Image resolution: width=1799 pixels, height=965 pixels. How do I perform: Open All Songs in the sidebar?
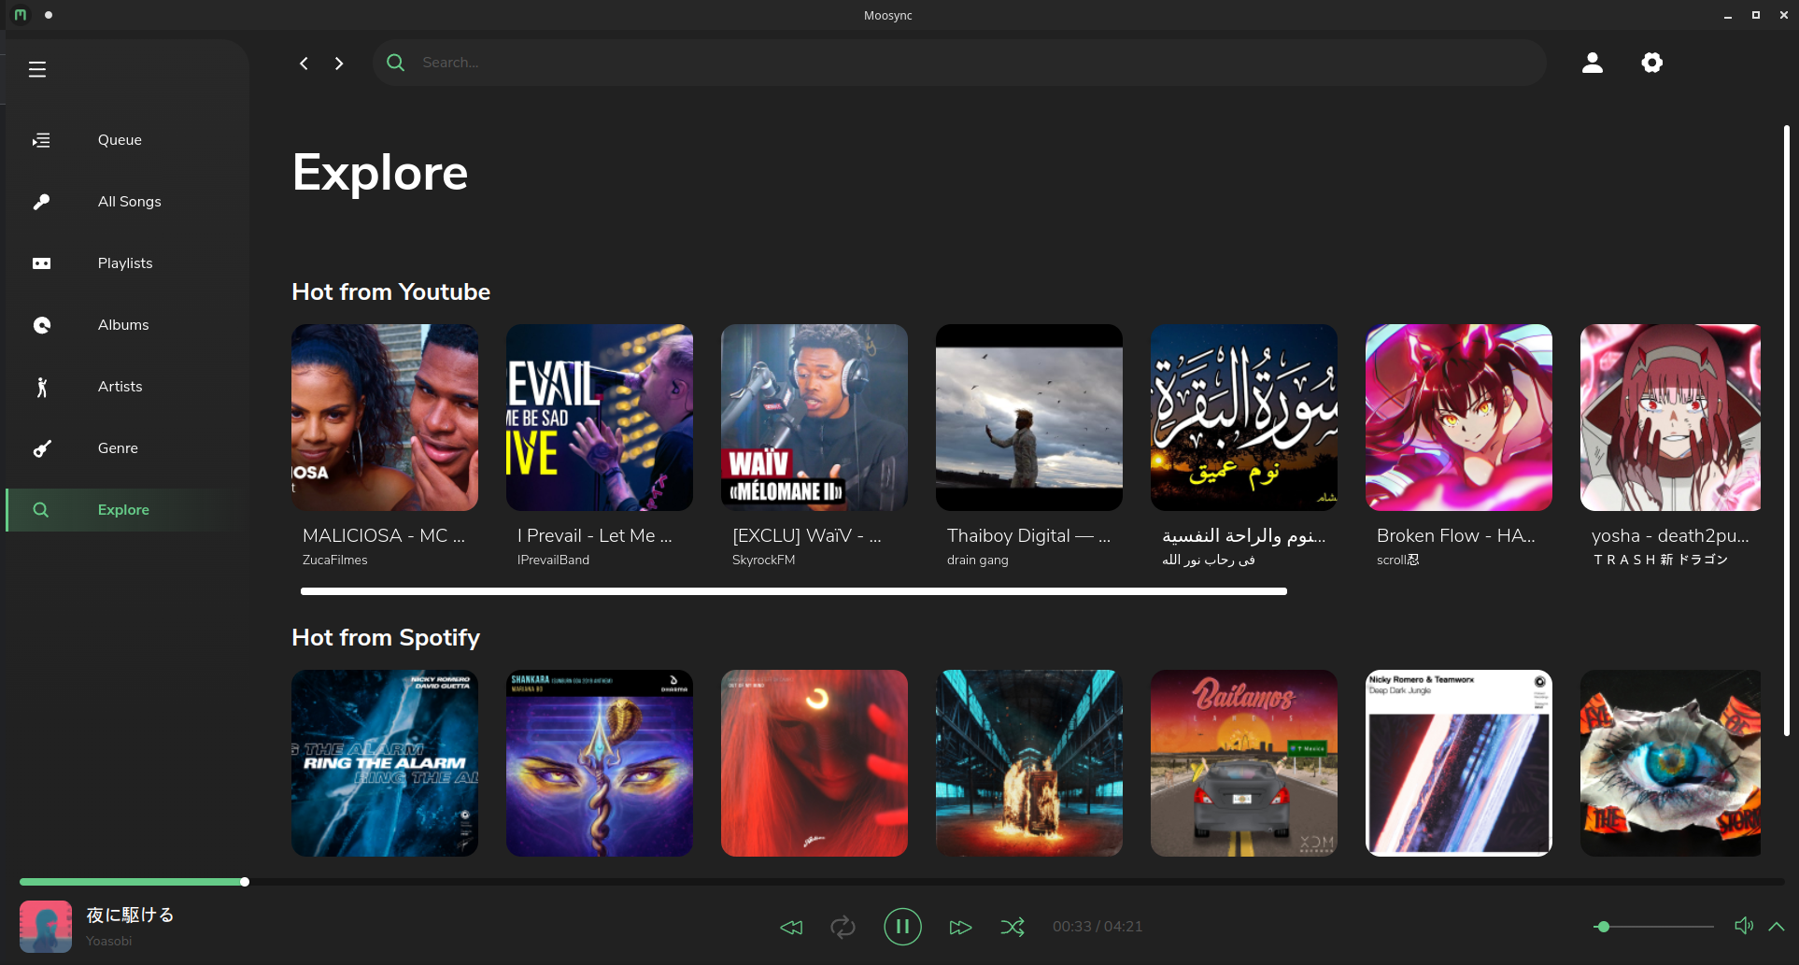coord(127,202)
